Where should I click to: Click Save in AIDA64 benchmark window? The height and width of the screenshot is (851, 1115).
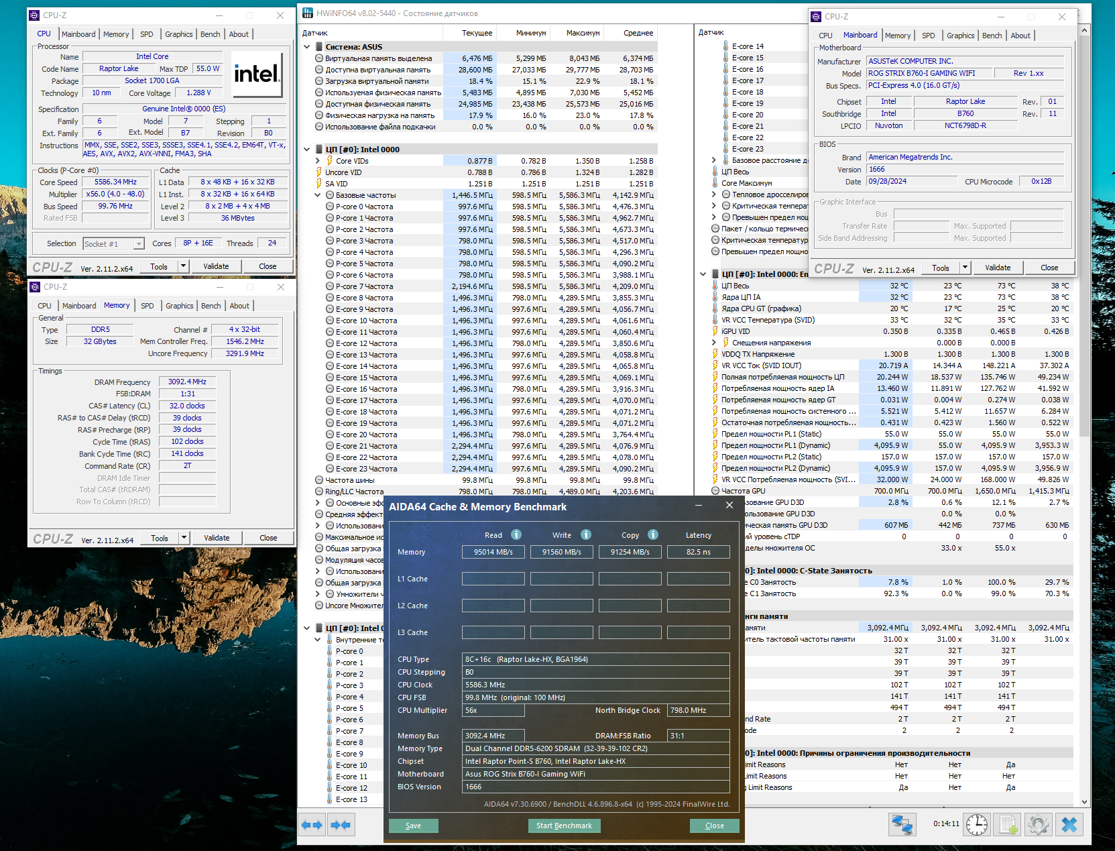pyautogui.click(x=413, y=826)
